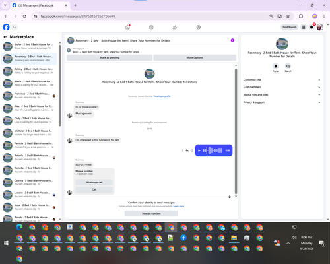The height and width of the screenshot is (264, 330).
Task: Click the WhatsApp call button
Action: [x=94, y=182]
